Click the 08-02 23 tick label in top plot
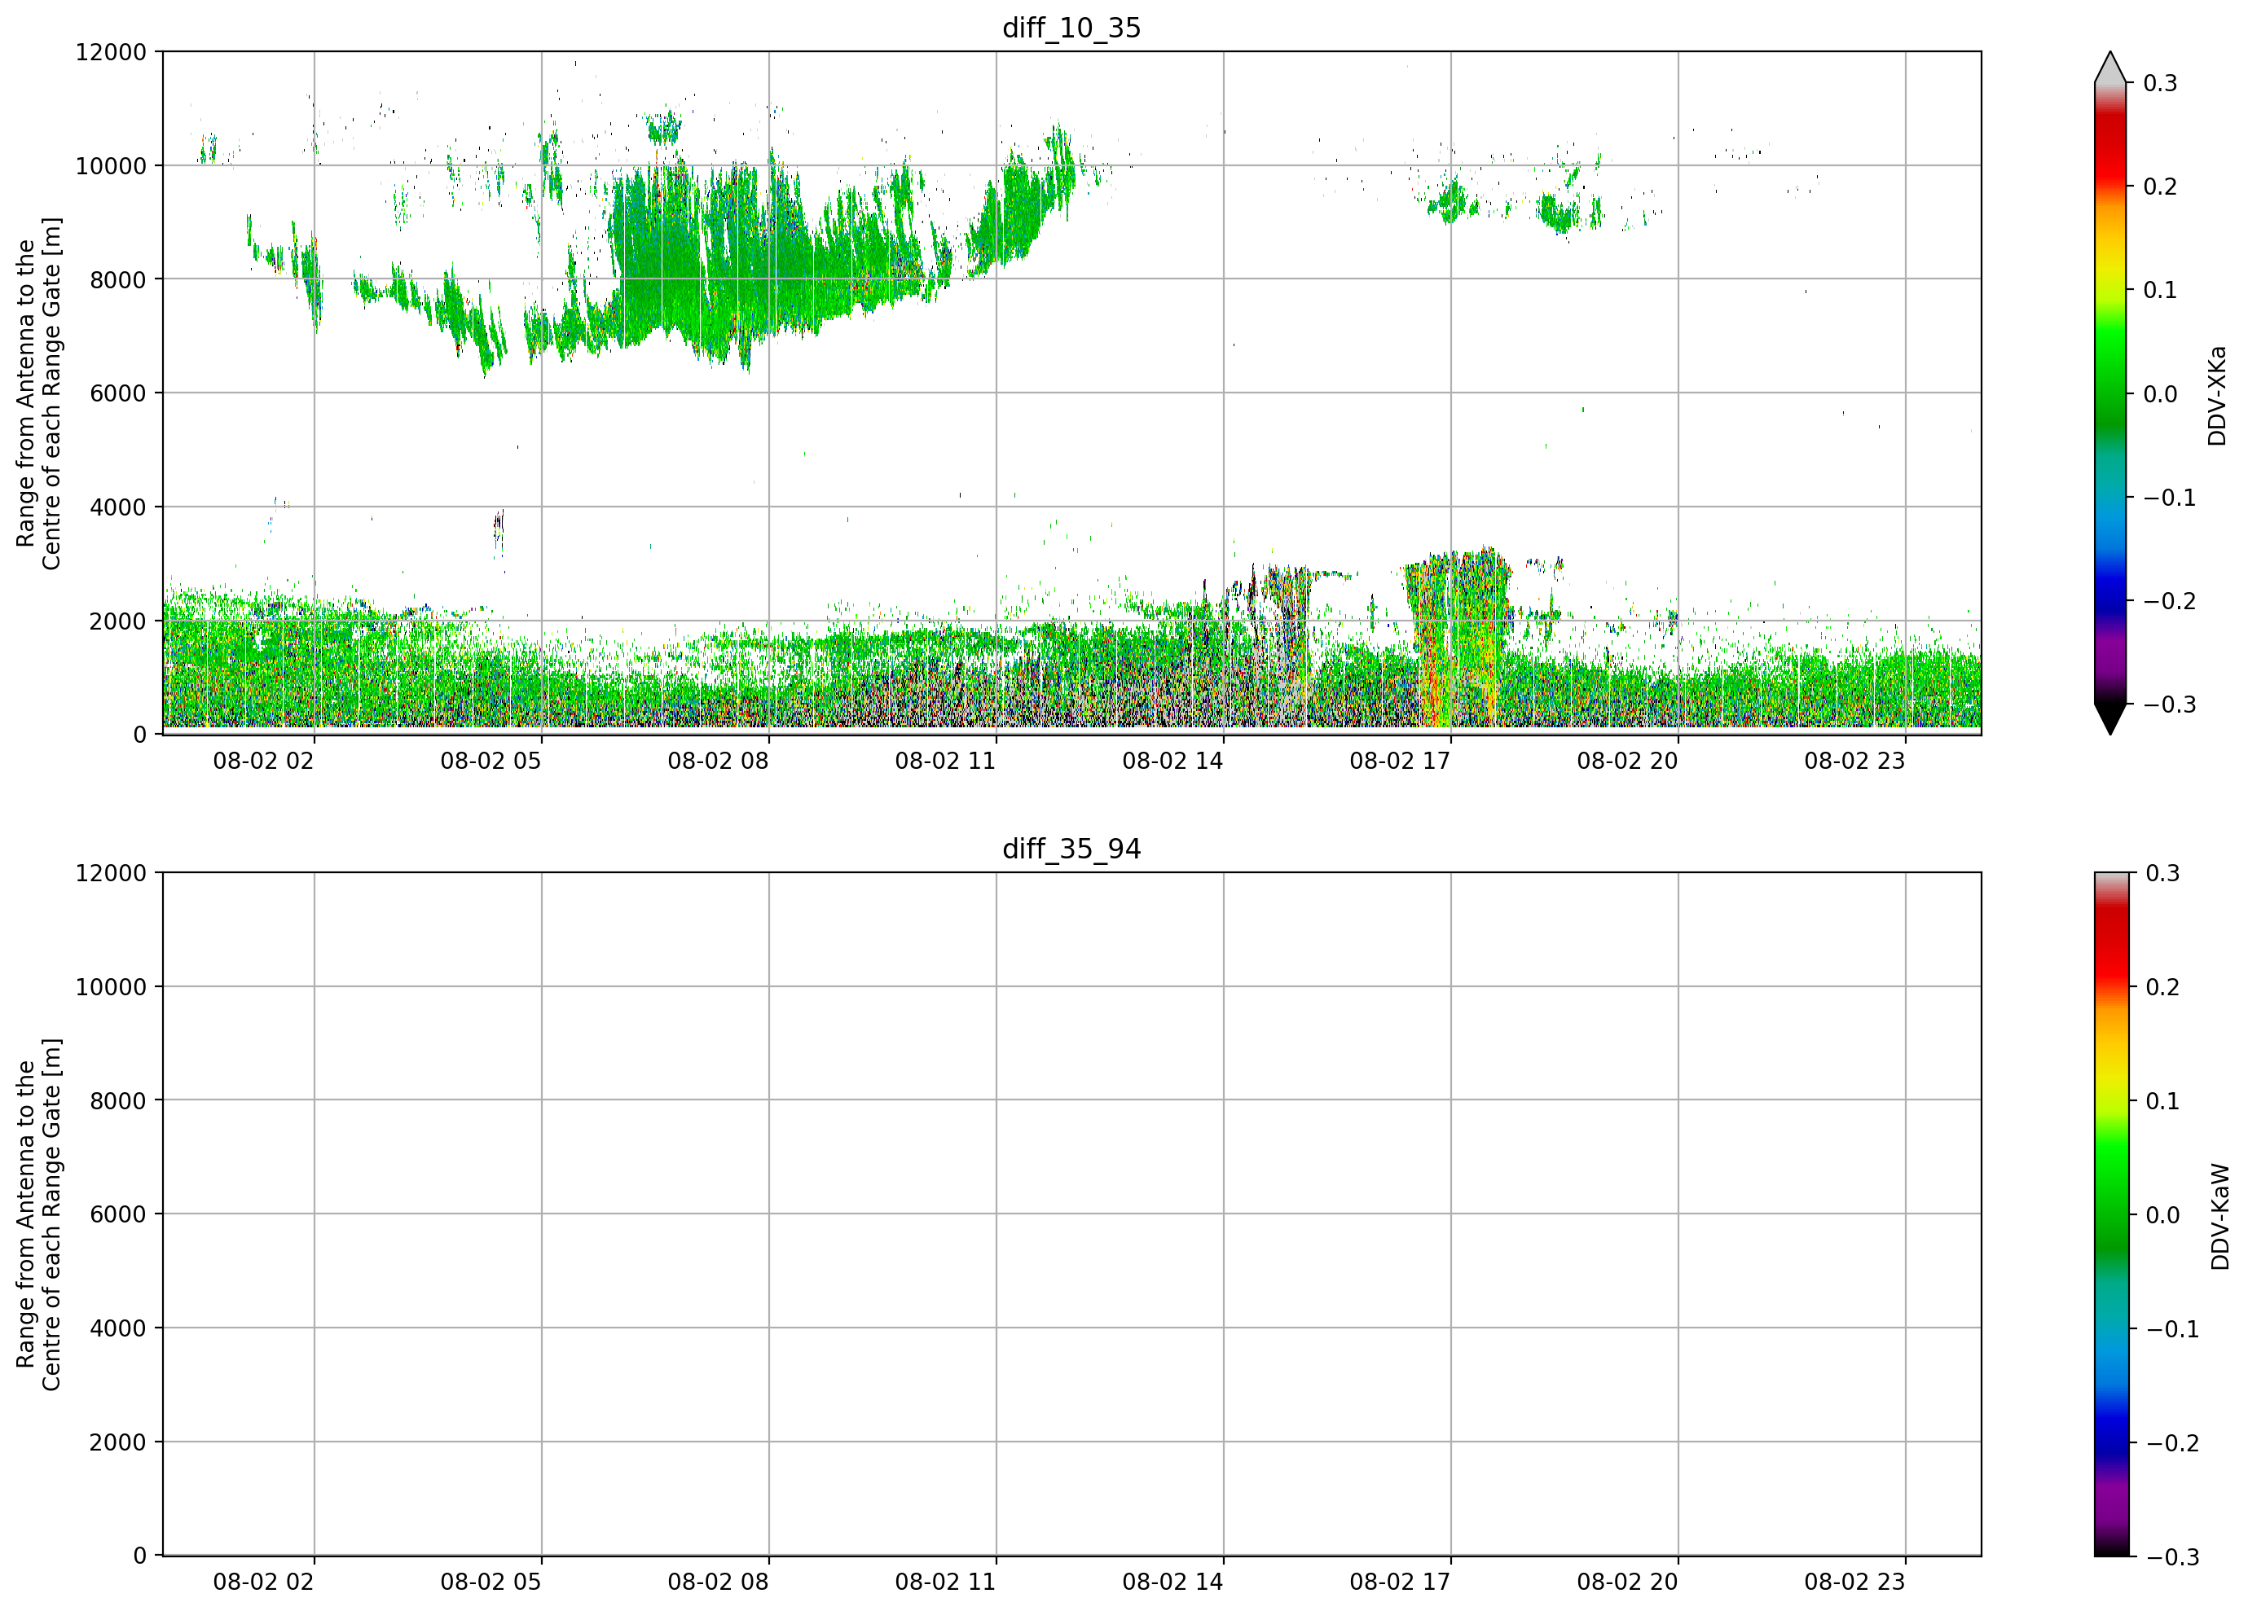The height and width of the screenshot is (1611, 2248). pos(1854,761)
